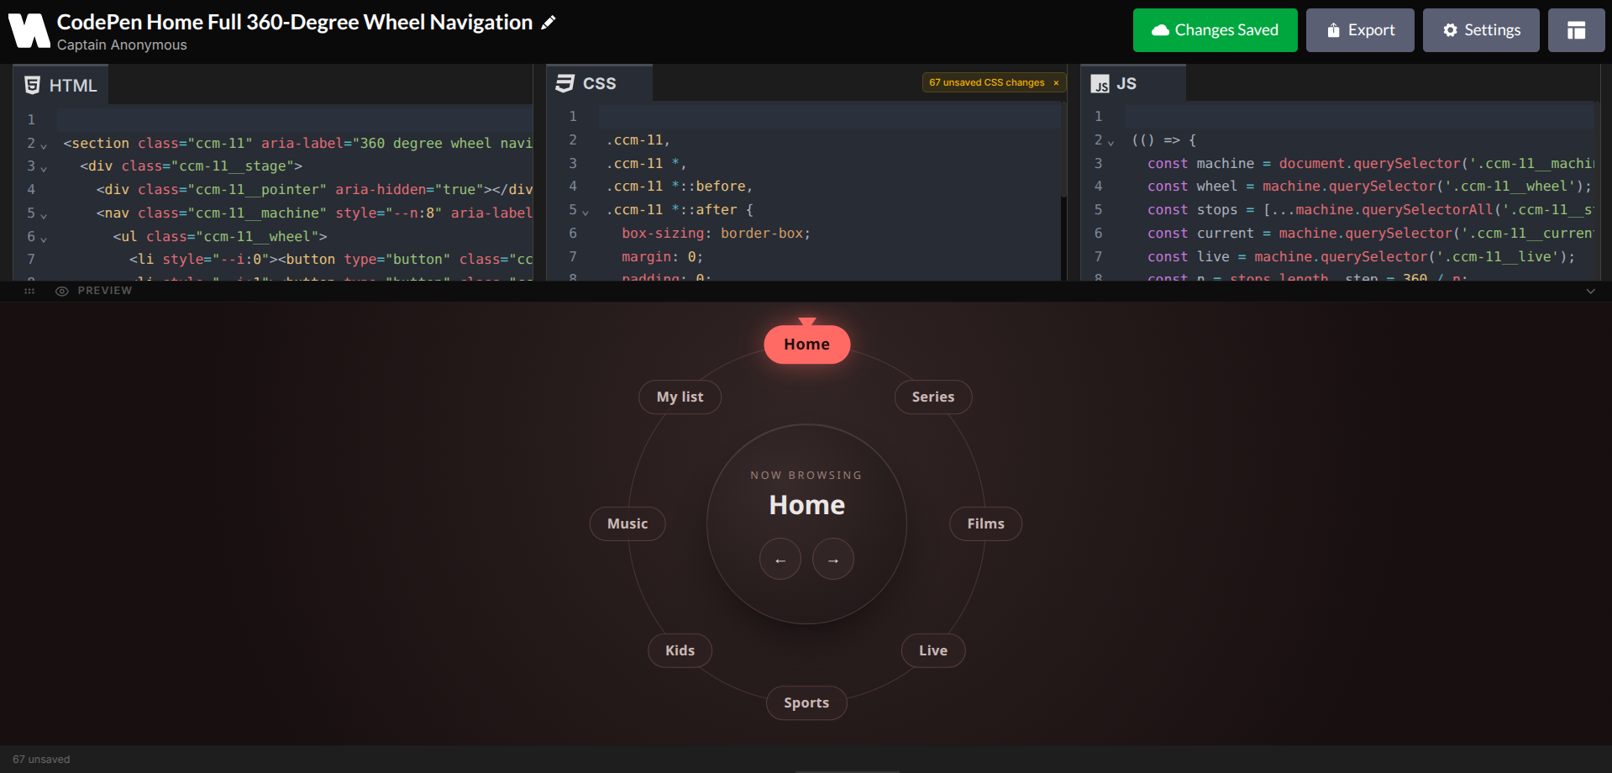Viewport: 1612px width, 773px height.
Task: Click the CodePen logo icon
Action: coord(29,31)
